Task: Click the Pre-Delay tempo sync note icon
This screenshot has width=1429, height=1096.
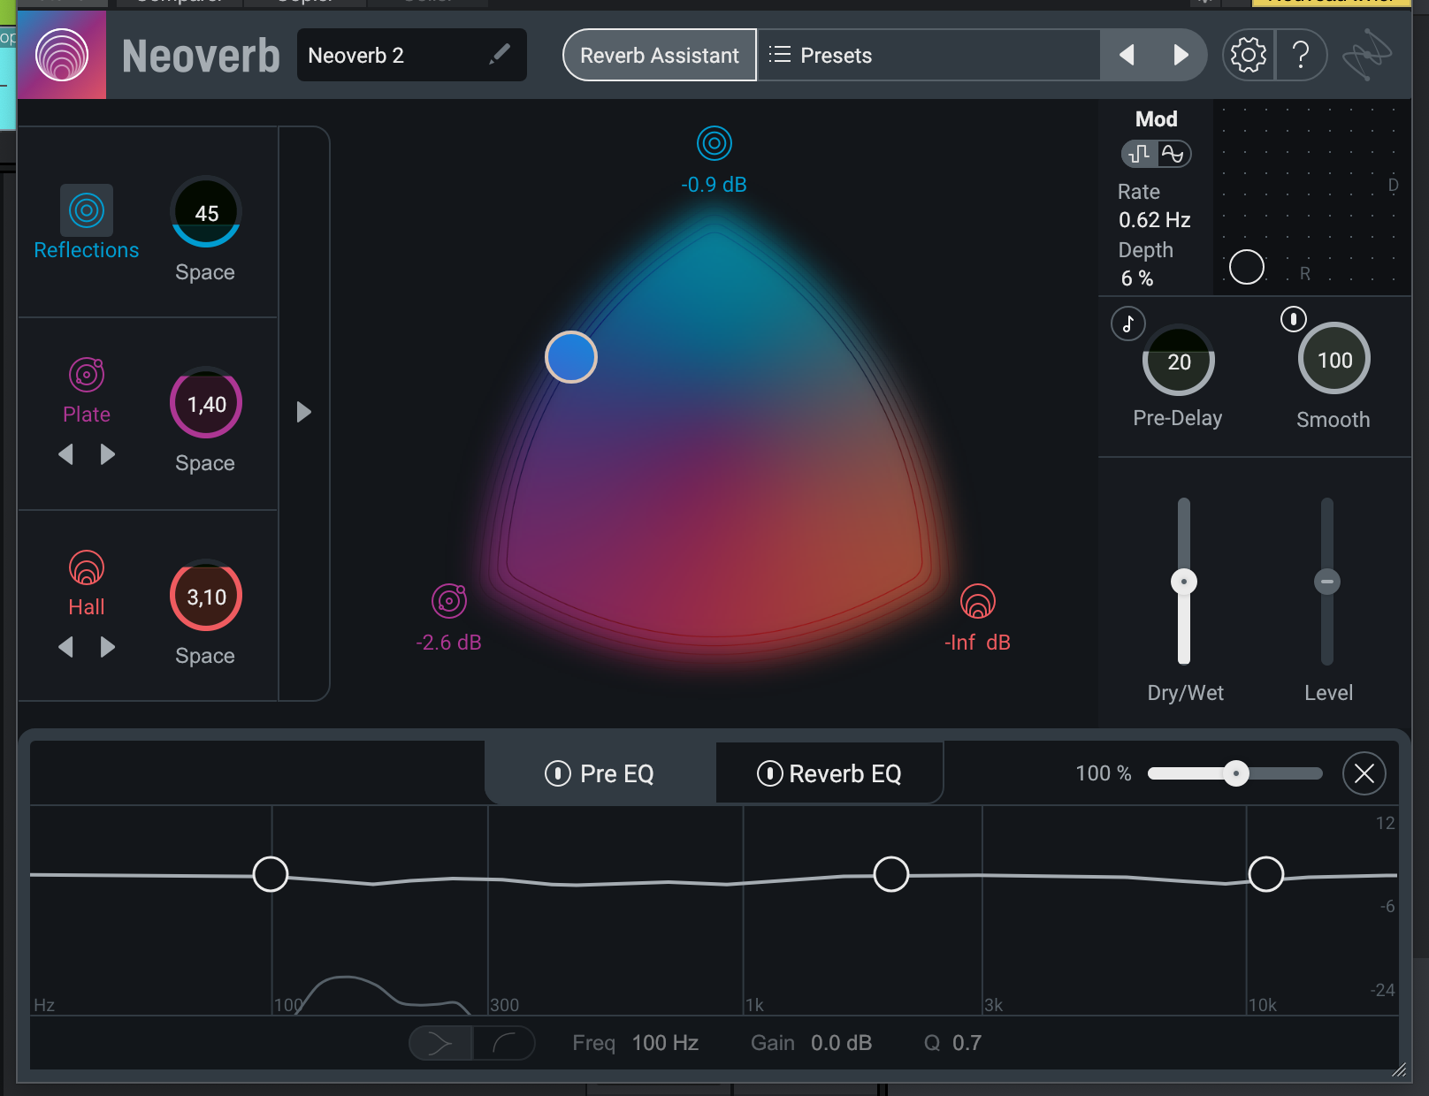Action: (x=1128, y=323)
